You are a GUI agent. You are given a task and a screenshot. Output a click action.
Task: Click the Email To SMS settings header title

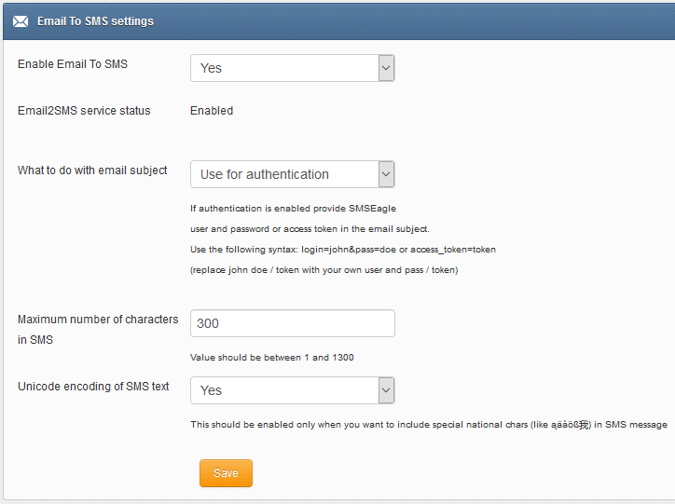[96, 21]
